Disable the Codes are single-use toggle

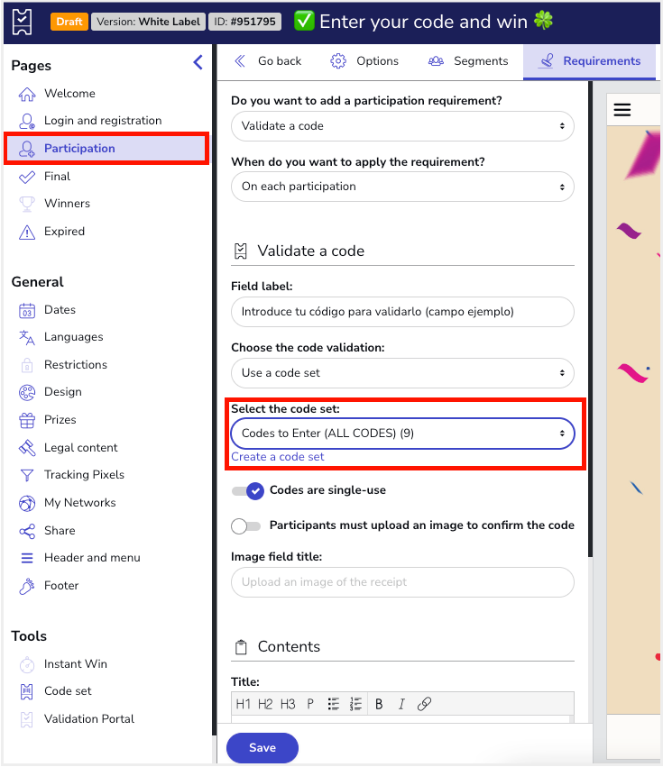click(247, 491)
